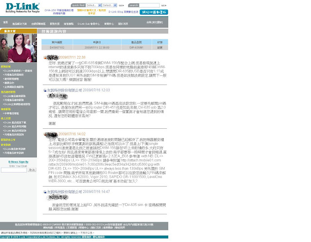Open 銷售據點 in the navigation bar
Screen dimensions: 311x242
[x=69, y=24]
